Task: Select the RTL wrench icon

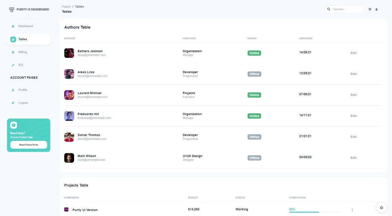Action: coord(13,65)
